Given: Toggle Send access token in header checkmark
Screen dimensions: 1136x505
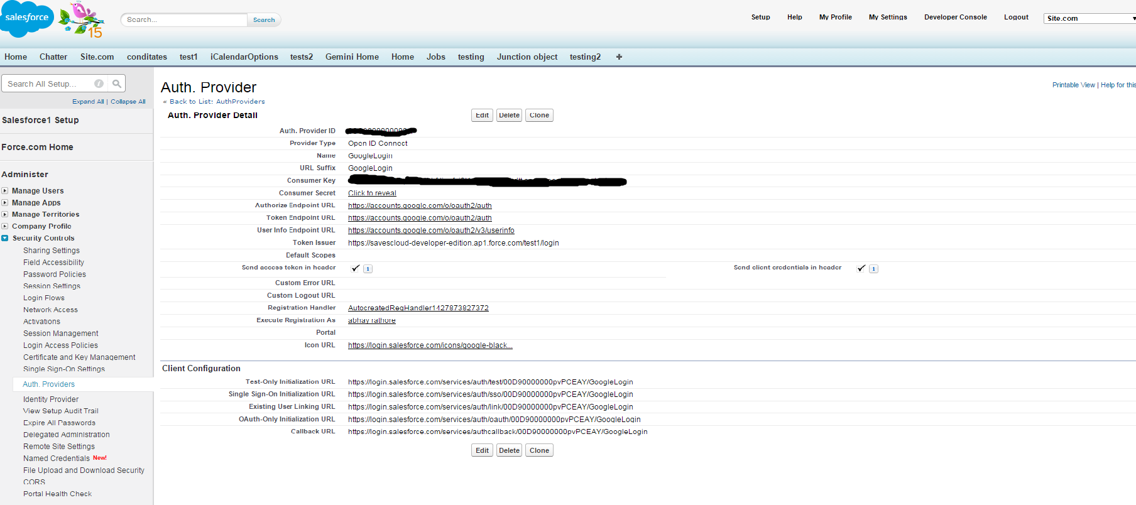Looking at the screenshot, I should (x=356, y=268).
